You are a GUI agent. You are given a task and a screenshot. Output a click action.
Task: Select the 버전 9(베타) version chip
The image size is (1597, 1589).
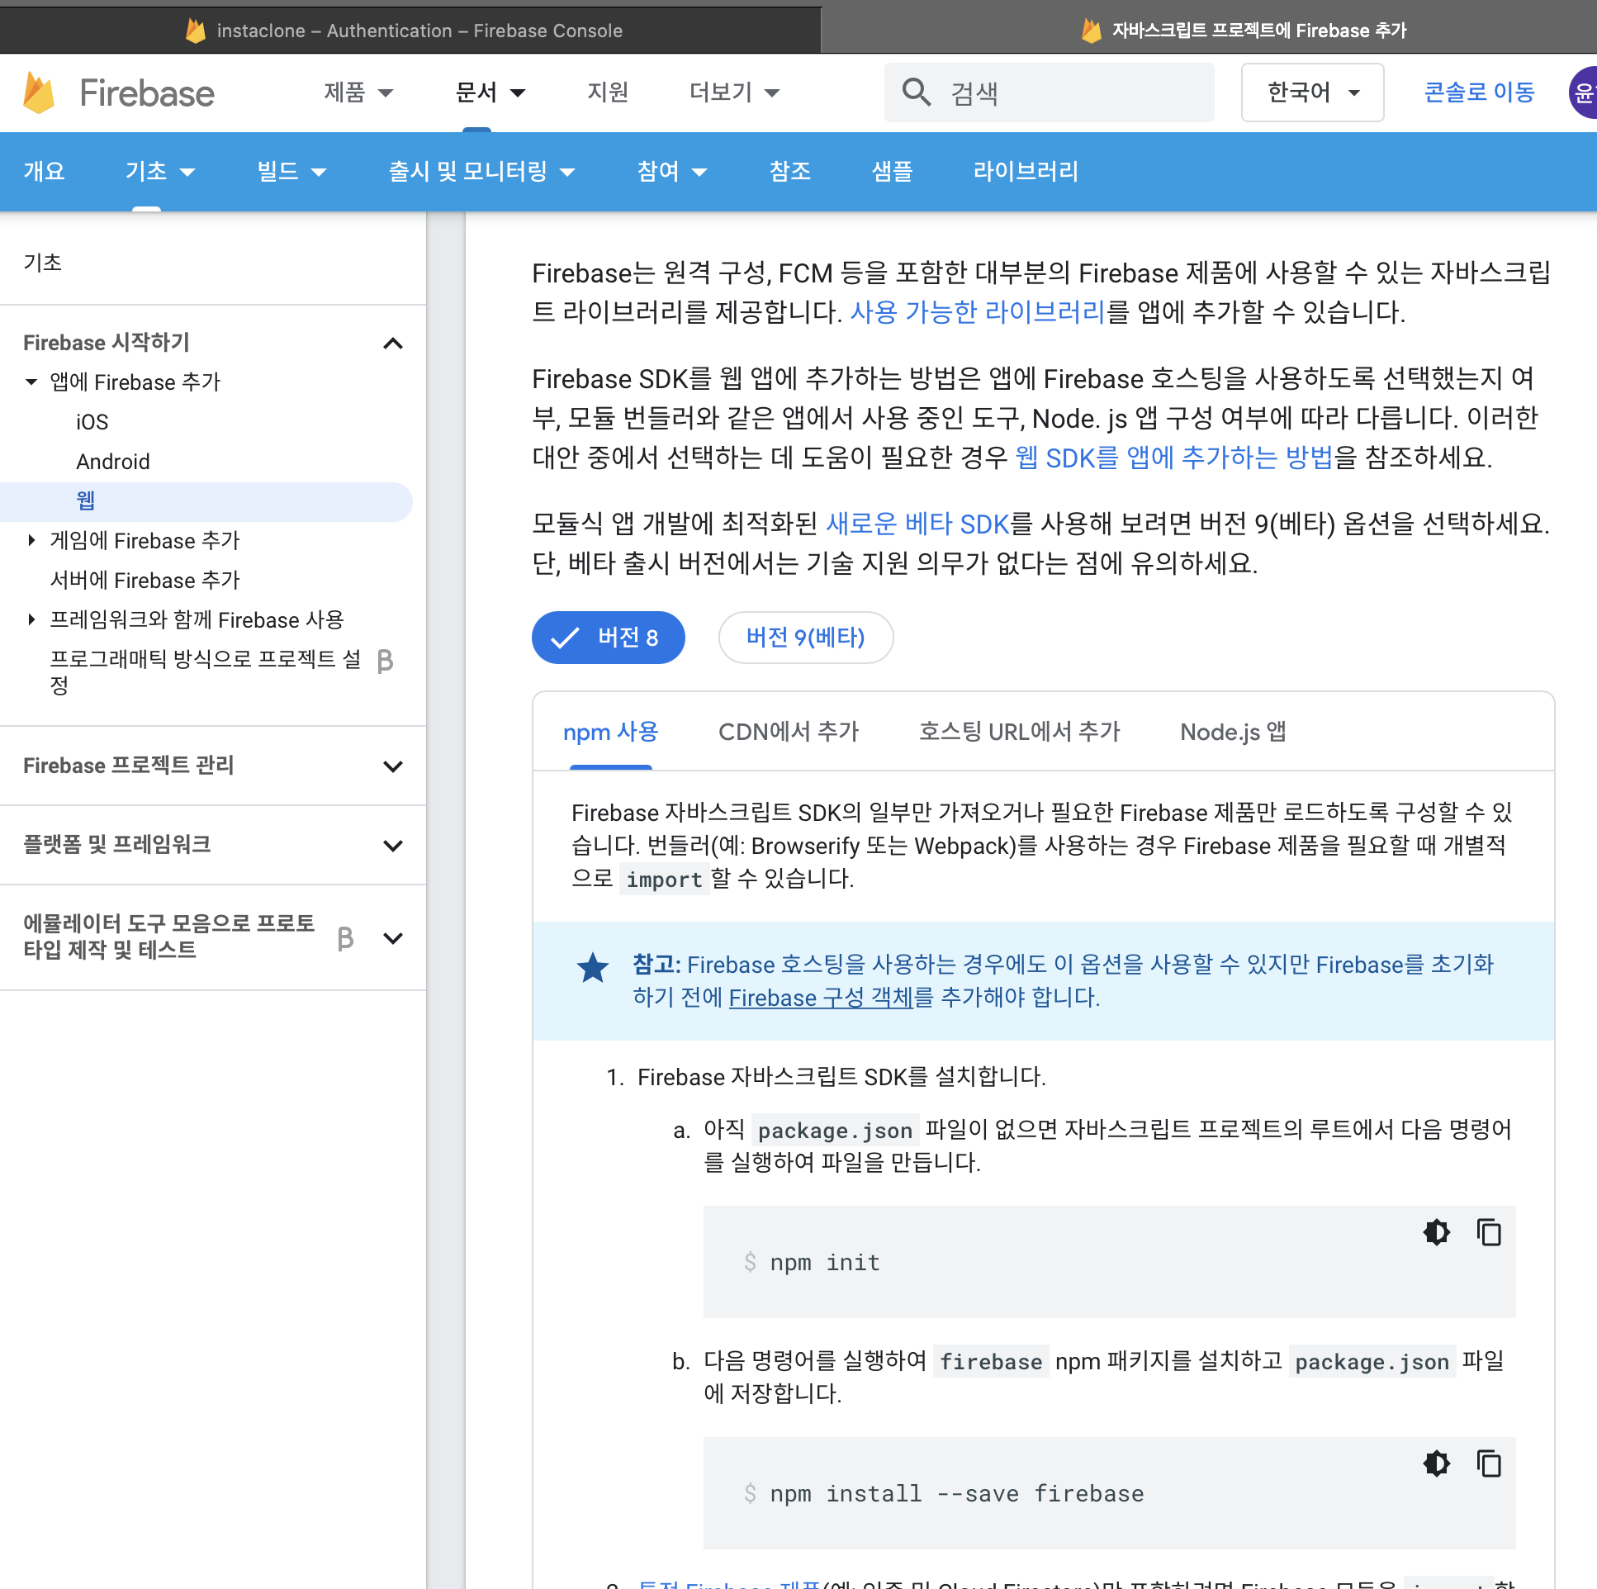tap(805, 638)
